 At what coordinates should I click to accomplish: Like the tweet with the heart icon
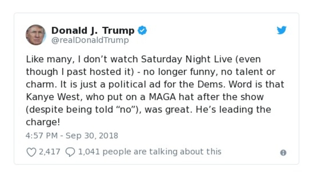31,152
